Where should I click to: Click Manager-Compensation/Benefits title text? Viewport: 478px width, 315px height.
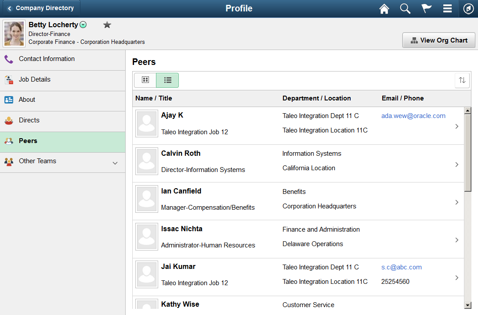tap(208, 208)
